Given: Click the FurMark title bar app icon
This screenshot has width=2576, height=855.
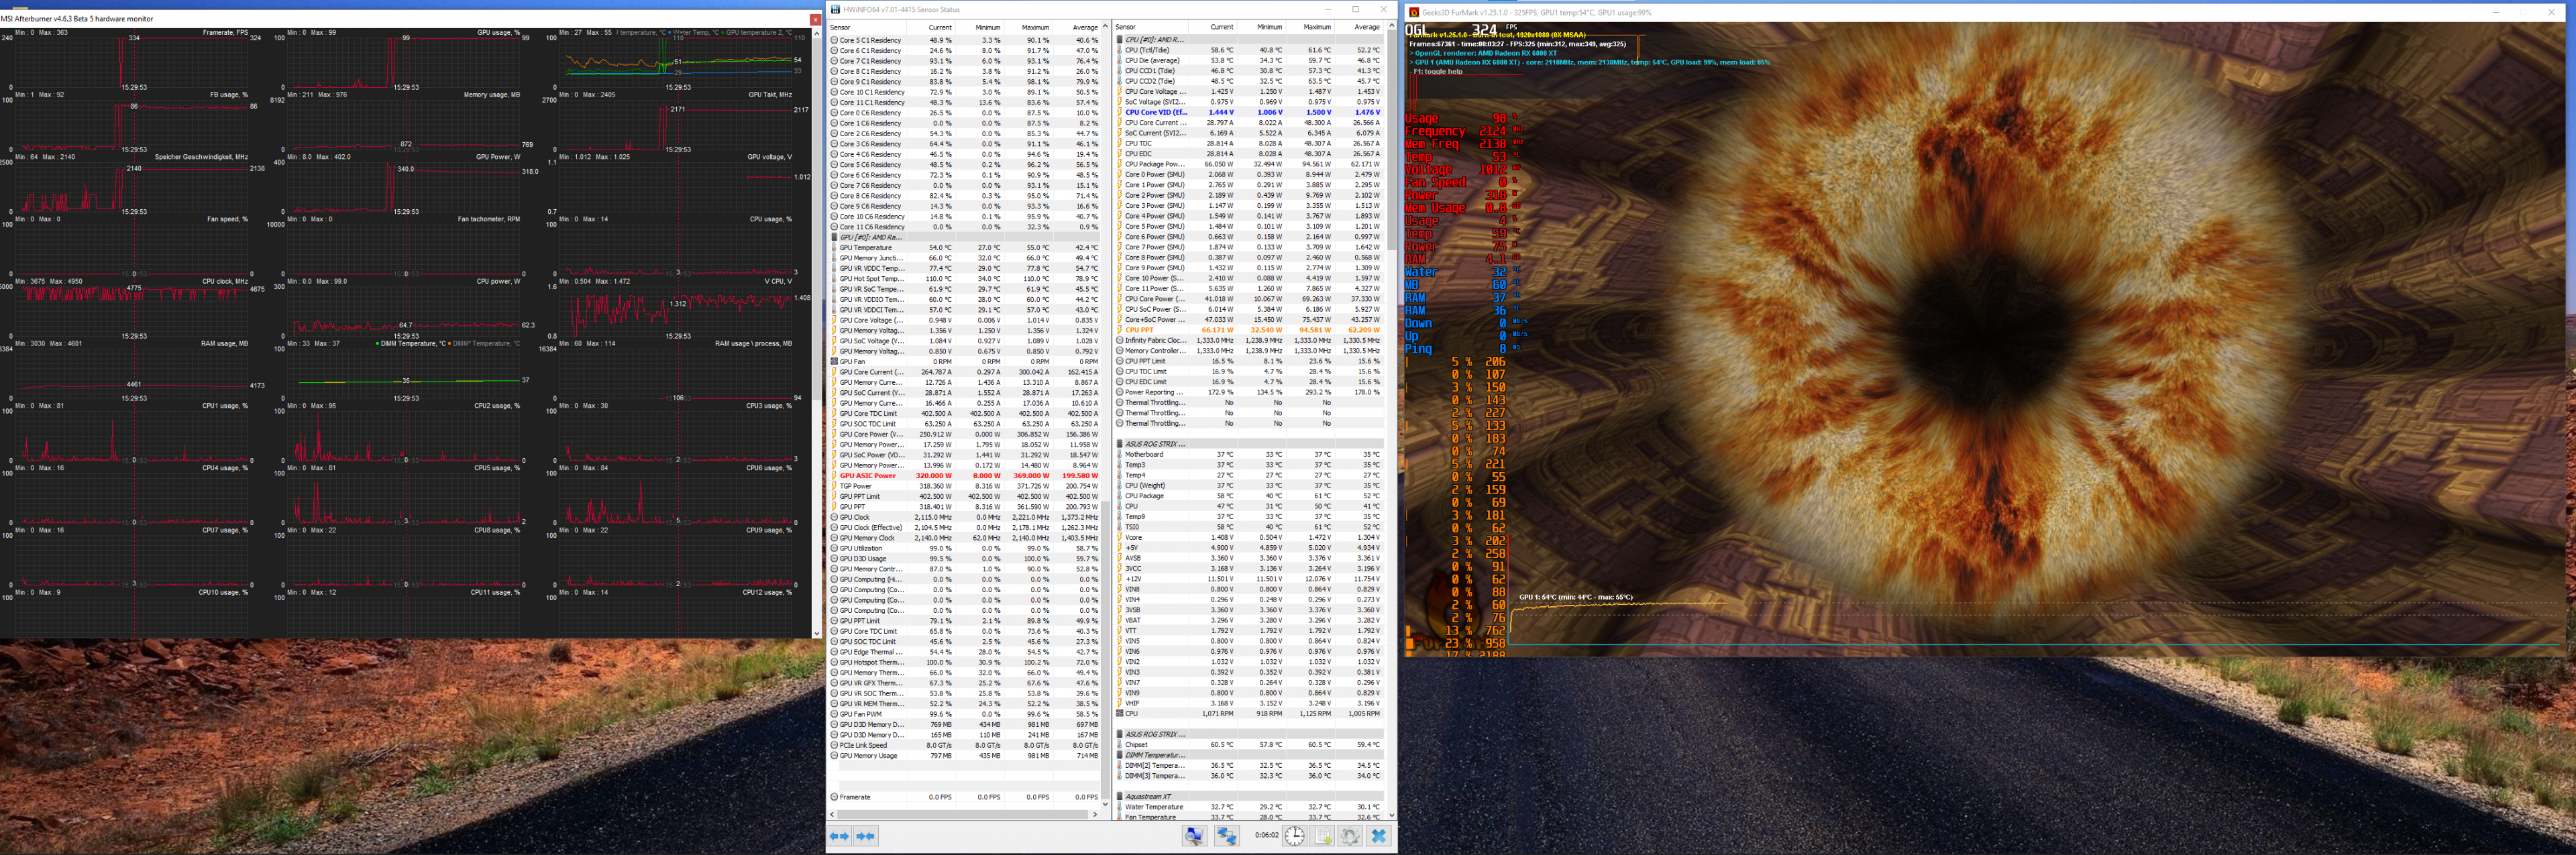Looking at the screenshot, I should tap(1414, 12).
